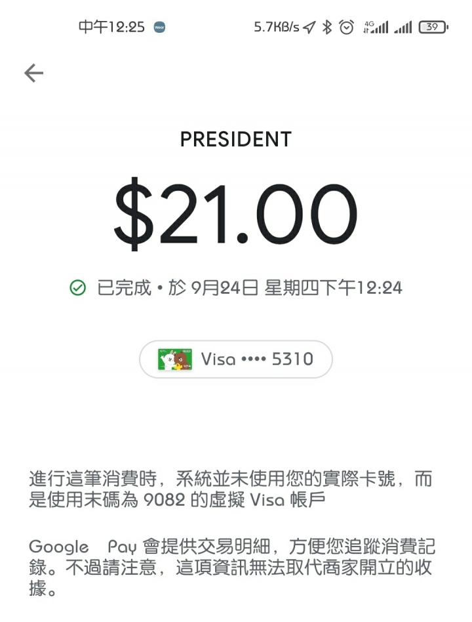
Task: Tap the 5.7KB/s network speed indicator
Action: pyautogui.click(x=277, y=28)
